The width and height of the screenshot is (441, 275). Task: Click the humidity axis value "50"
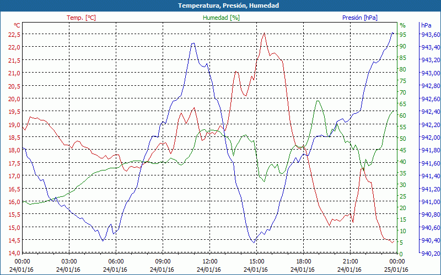[x=403, y=139]
